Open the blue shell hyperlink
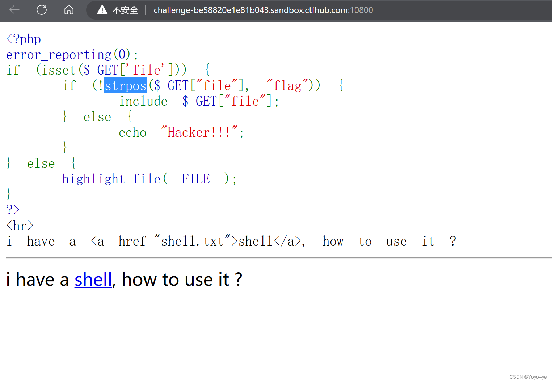Image resolution: width=552 pixels, height=383 pixels. point(93,280)
